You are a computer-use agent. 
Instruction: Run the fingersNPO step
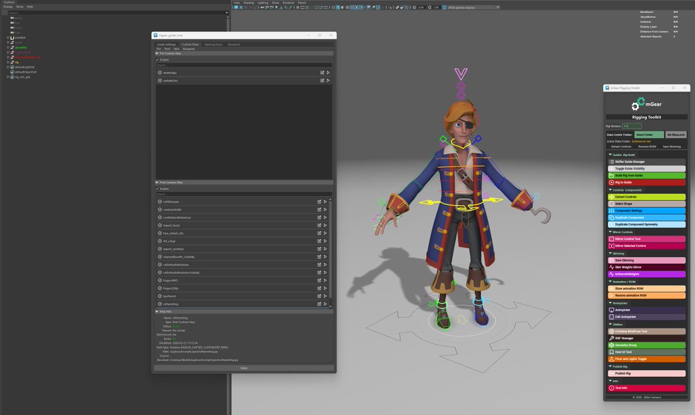click(x=325, y=280)
